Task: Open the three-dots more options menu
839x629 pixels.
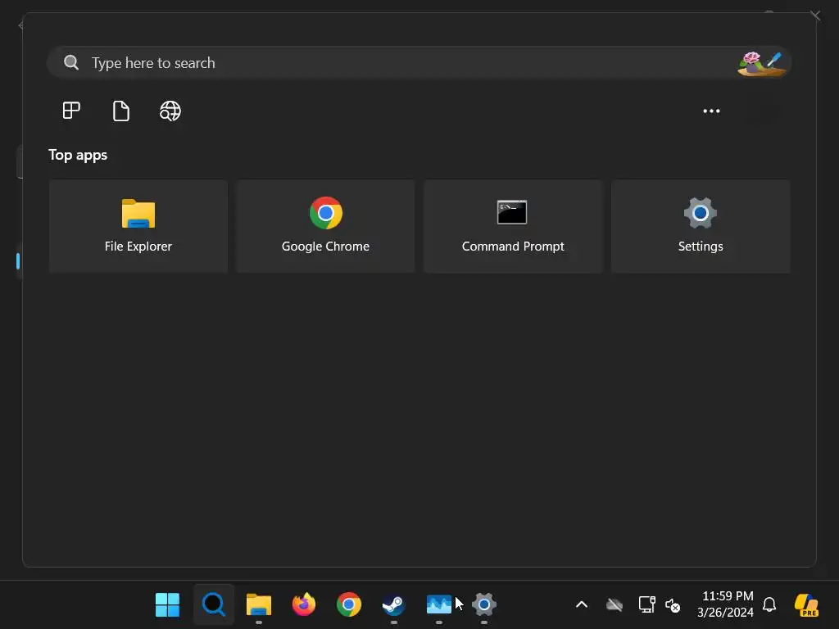Action: pyautogui.click(x=711, y=111)
